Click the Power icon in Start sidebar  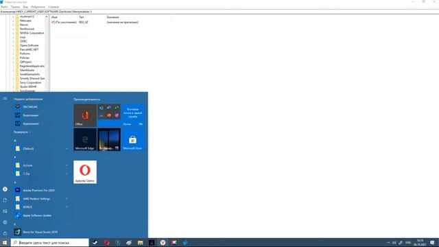pyautogui.click(x=5, y=233)
